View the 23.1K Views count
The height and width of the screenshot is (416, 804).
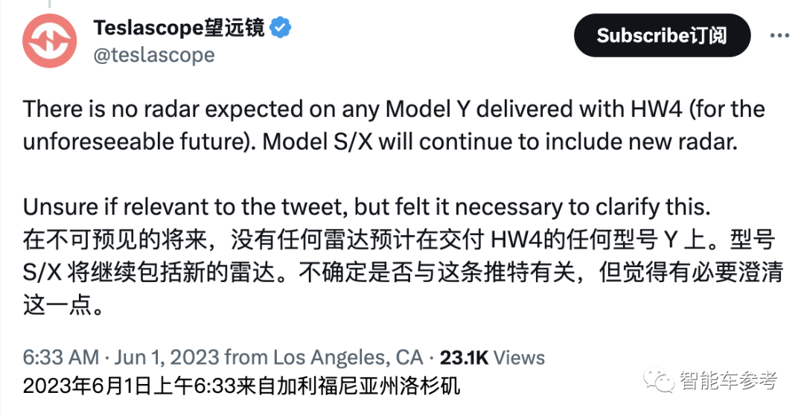(x=492, y=357)
